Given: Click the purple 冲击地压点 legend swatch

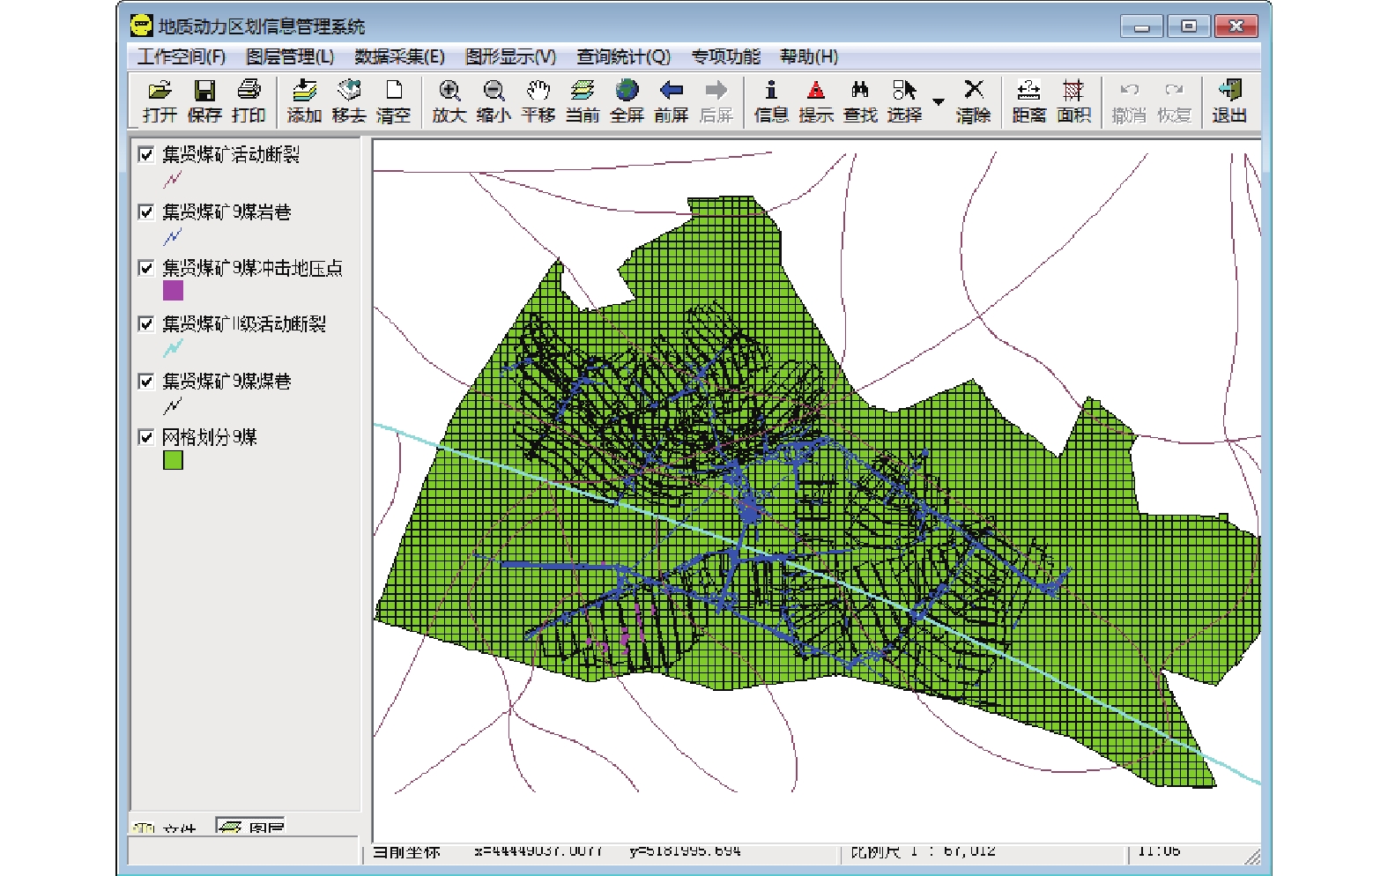Looking at the screenshot, I should click(x=173, y=291).
